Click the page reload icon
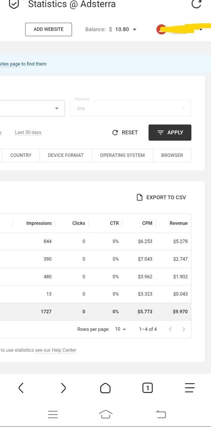This screenshot has height=427, width=211. pos(196,4)
